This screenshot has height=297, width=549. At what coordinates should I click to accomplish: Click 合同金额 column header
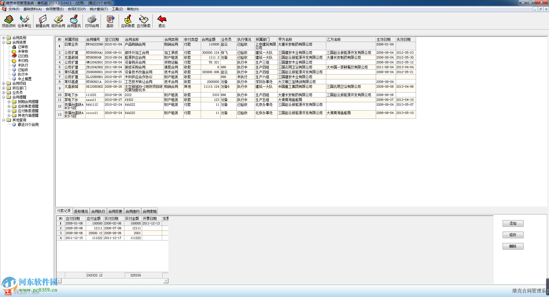pyautogui.click(x=210, y=39)
